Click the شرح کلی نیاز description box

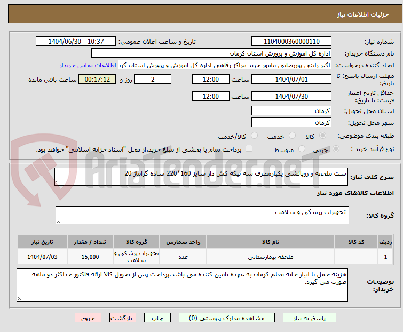click(x=201, y=177)
